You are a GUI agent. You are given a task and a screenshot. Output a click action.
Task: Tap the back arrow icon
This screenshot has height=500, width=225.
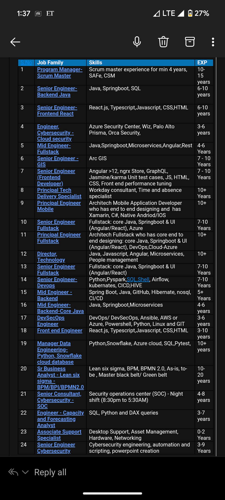click(x=15, y=42)
